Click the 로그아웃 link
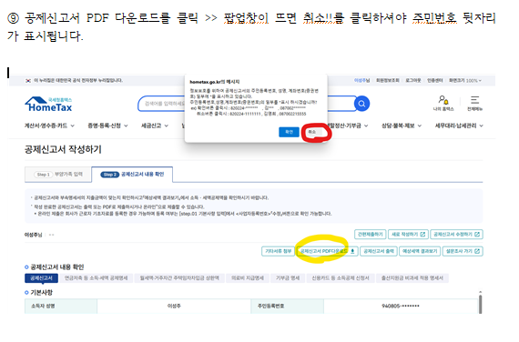The width and height of the screenshot is (519, 342). coord(413,80)
